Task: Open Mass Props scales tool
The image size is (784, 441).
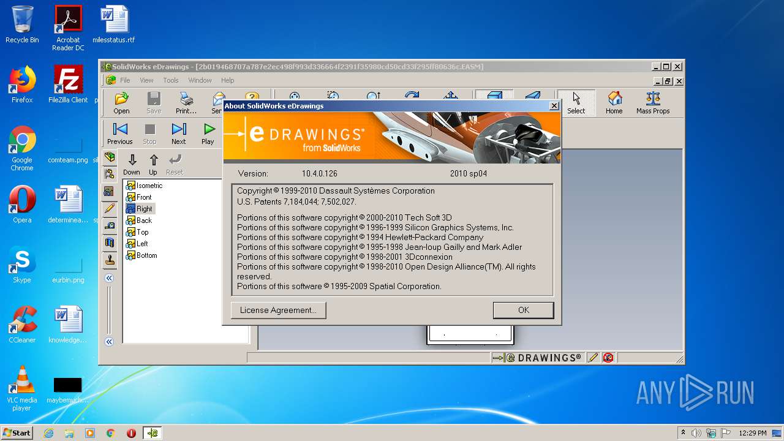Action: (x=653, y=103)
